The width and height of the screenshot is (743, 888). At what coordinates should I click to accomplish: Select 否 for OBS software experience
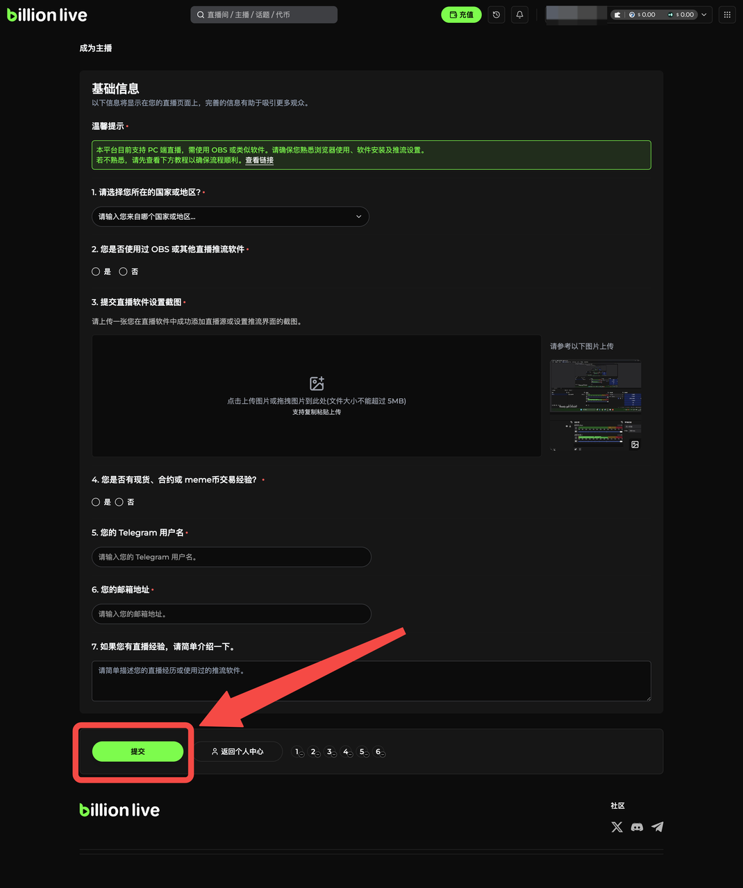(x=123, y=272)
